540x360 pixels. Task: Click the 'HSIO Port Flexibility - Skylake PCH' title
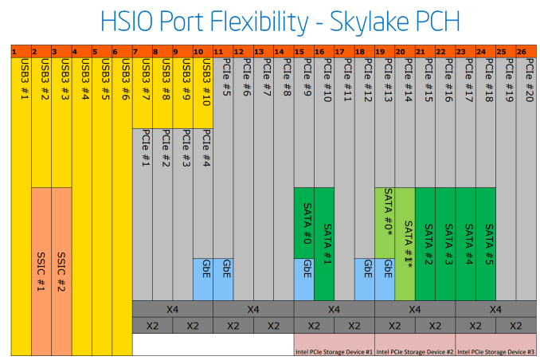tap(280, 22)
